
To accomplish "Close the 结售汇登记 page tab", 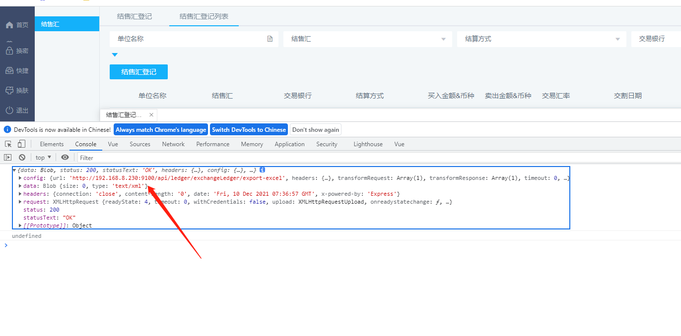I will (151, 114).
